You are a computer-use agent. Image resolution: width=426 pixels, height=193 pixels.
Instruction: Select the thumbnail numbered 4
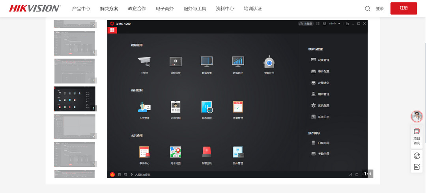75,71
